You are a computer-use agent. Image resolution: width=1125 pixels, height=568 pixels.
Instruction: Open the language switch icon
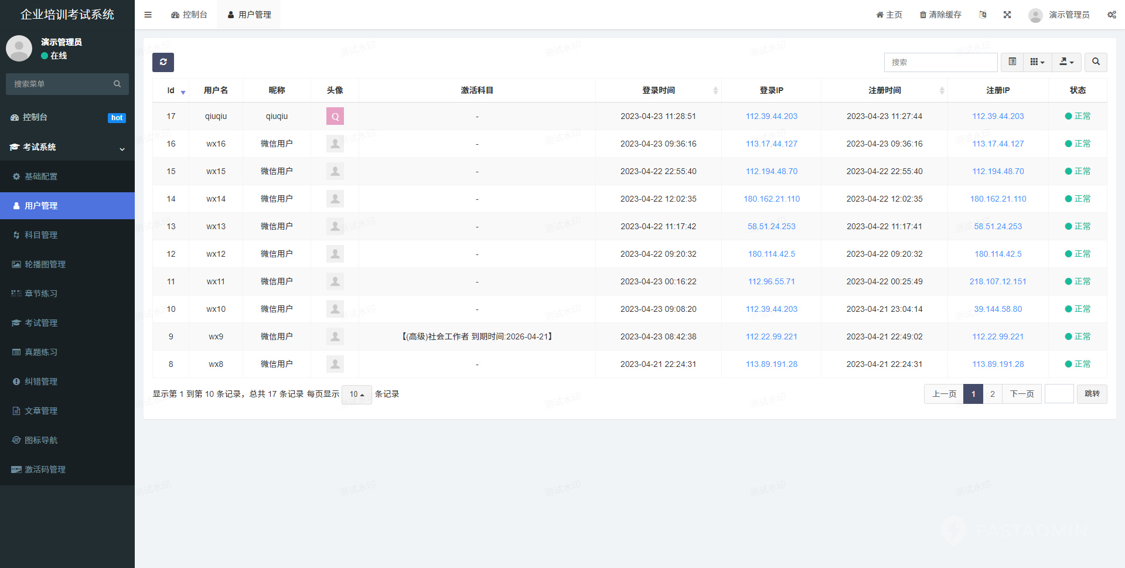(x=983, y=15)
